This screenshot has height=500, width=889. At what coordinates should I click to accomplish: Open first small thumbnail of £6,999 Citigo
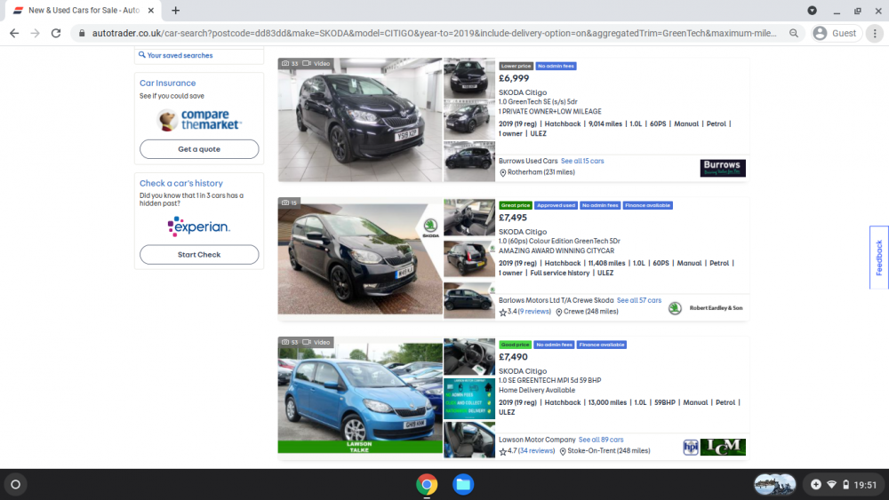(469, 77)
